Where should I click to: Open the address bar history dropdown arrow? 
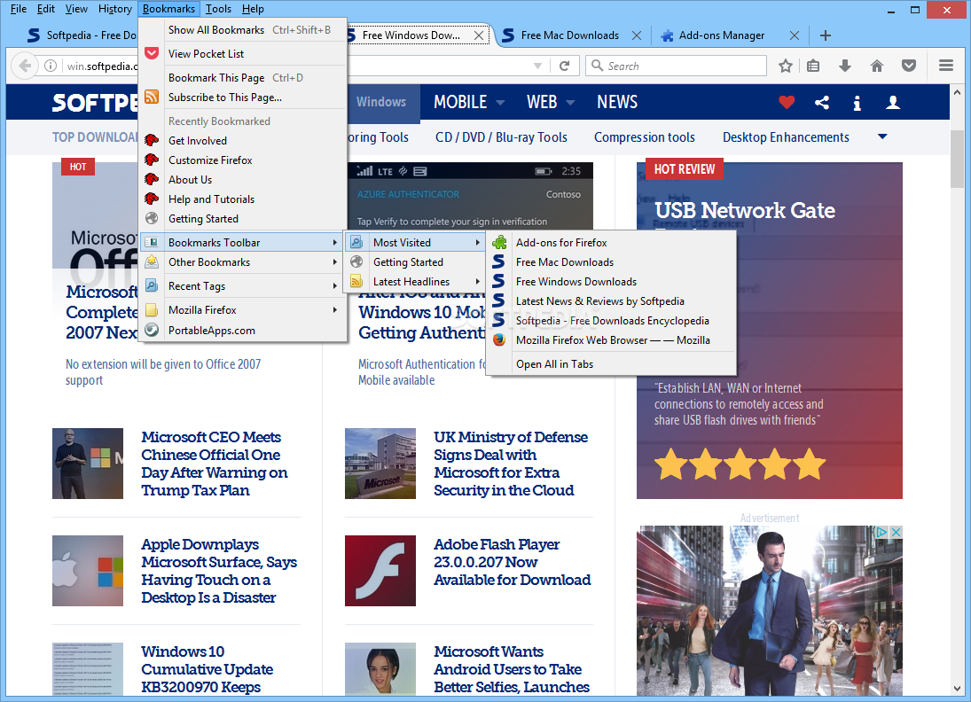tap(537, 66)
